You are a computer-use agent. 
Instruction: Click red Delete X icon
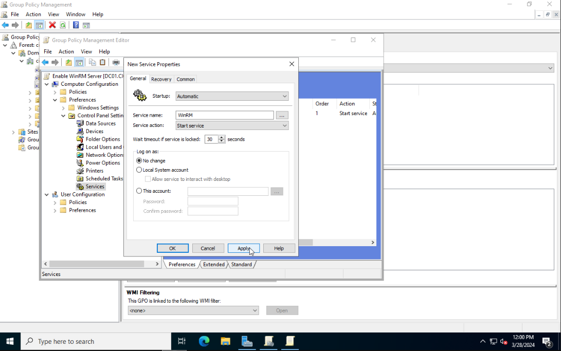pyautogui.click(x=52, y=25)
